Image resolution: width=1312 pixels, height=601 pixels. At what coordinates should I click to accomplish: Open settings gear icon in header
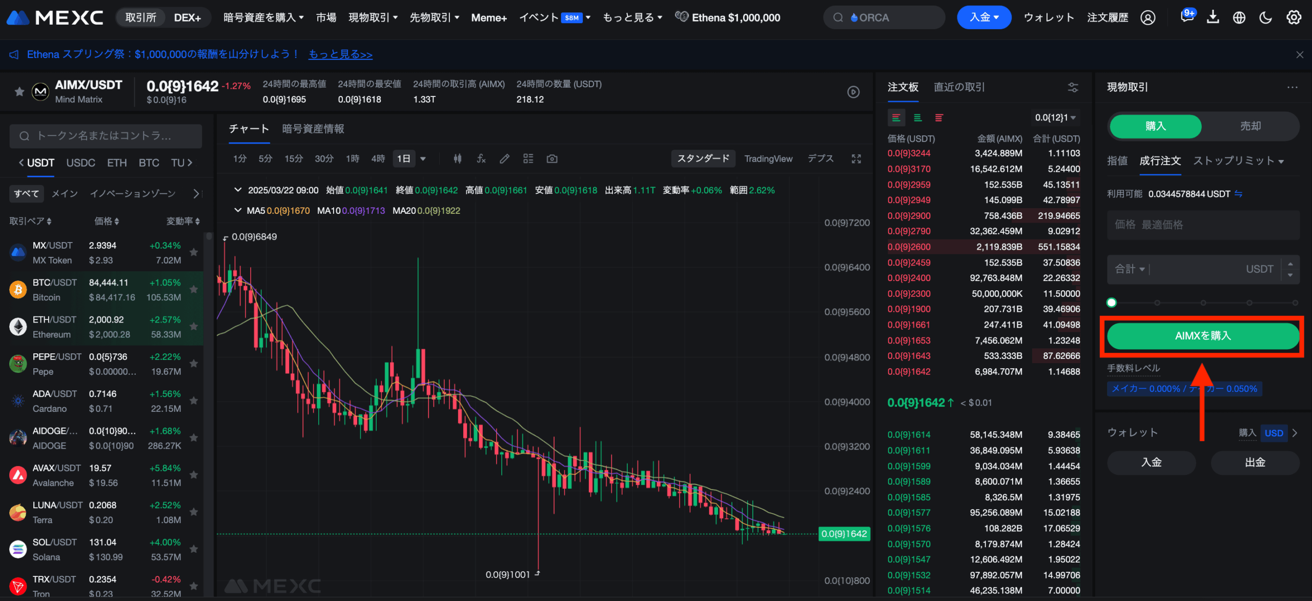point(1294,18)
